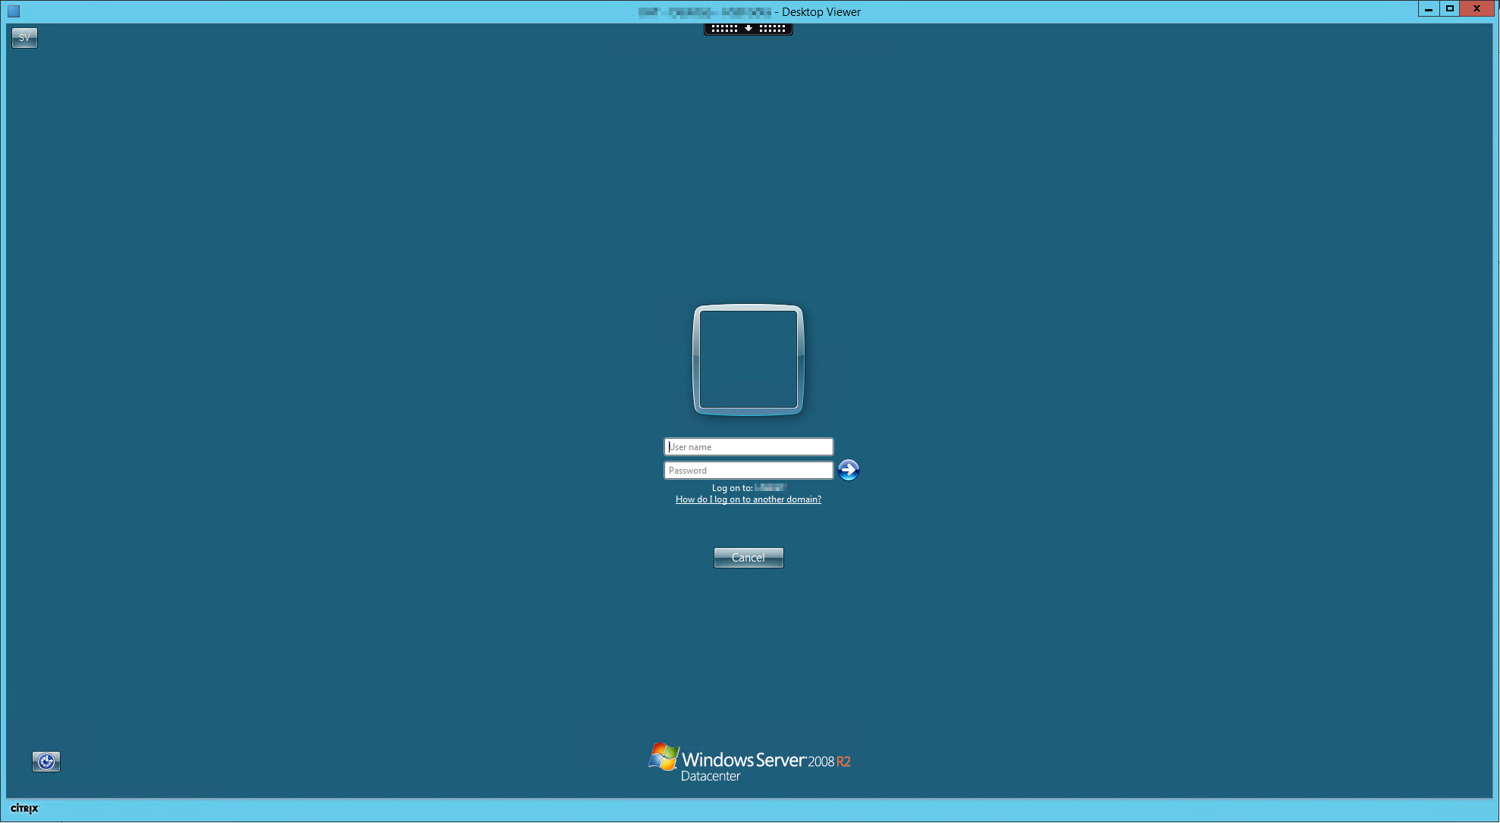Click the 'sv' input language indicator
The image size is (1500, 823).
point(24,37)
